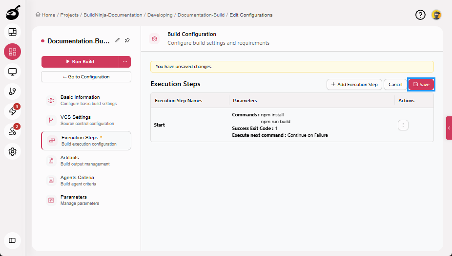Edit the Documentation-Build name pencil icon
This screenshot has width=452, height=256.
(117, 40)
